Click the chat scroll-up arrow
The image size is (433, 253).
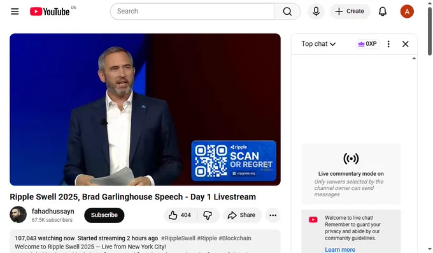414,59
